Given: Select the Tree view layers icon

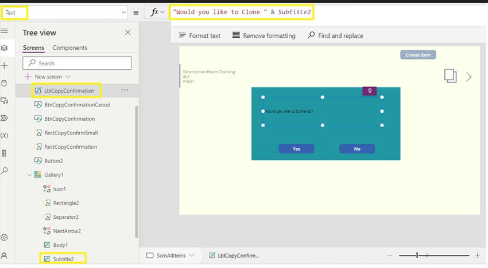Looking at the screenshot, I should point(5,48).
